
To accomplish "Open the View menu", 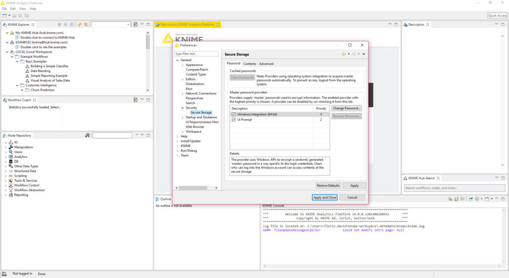I will [22, 9].
